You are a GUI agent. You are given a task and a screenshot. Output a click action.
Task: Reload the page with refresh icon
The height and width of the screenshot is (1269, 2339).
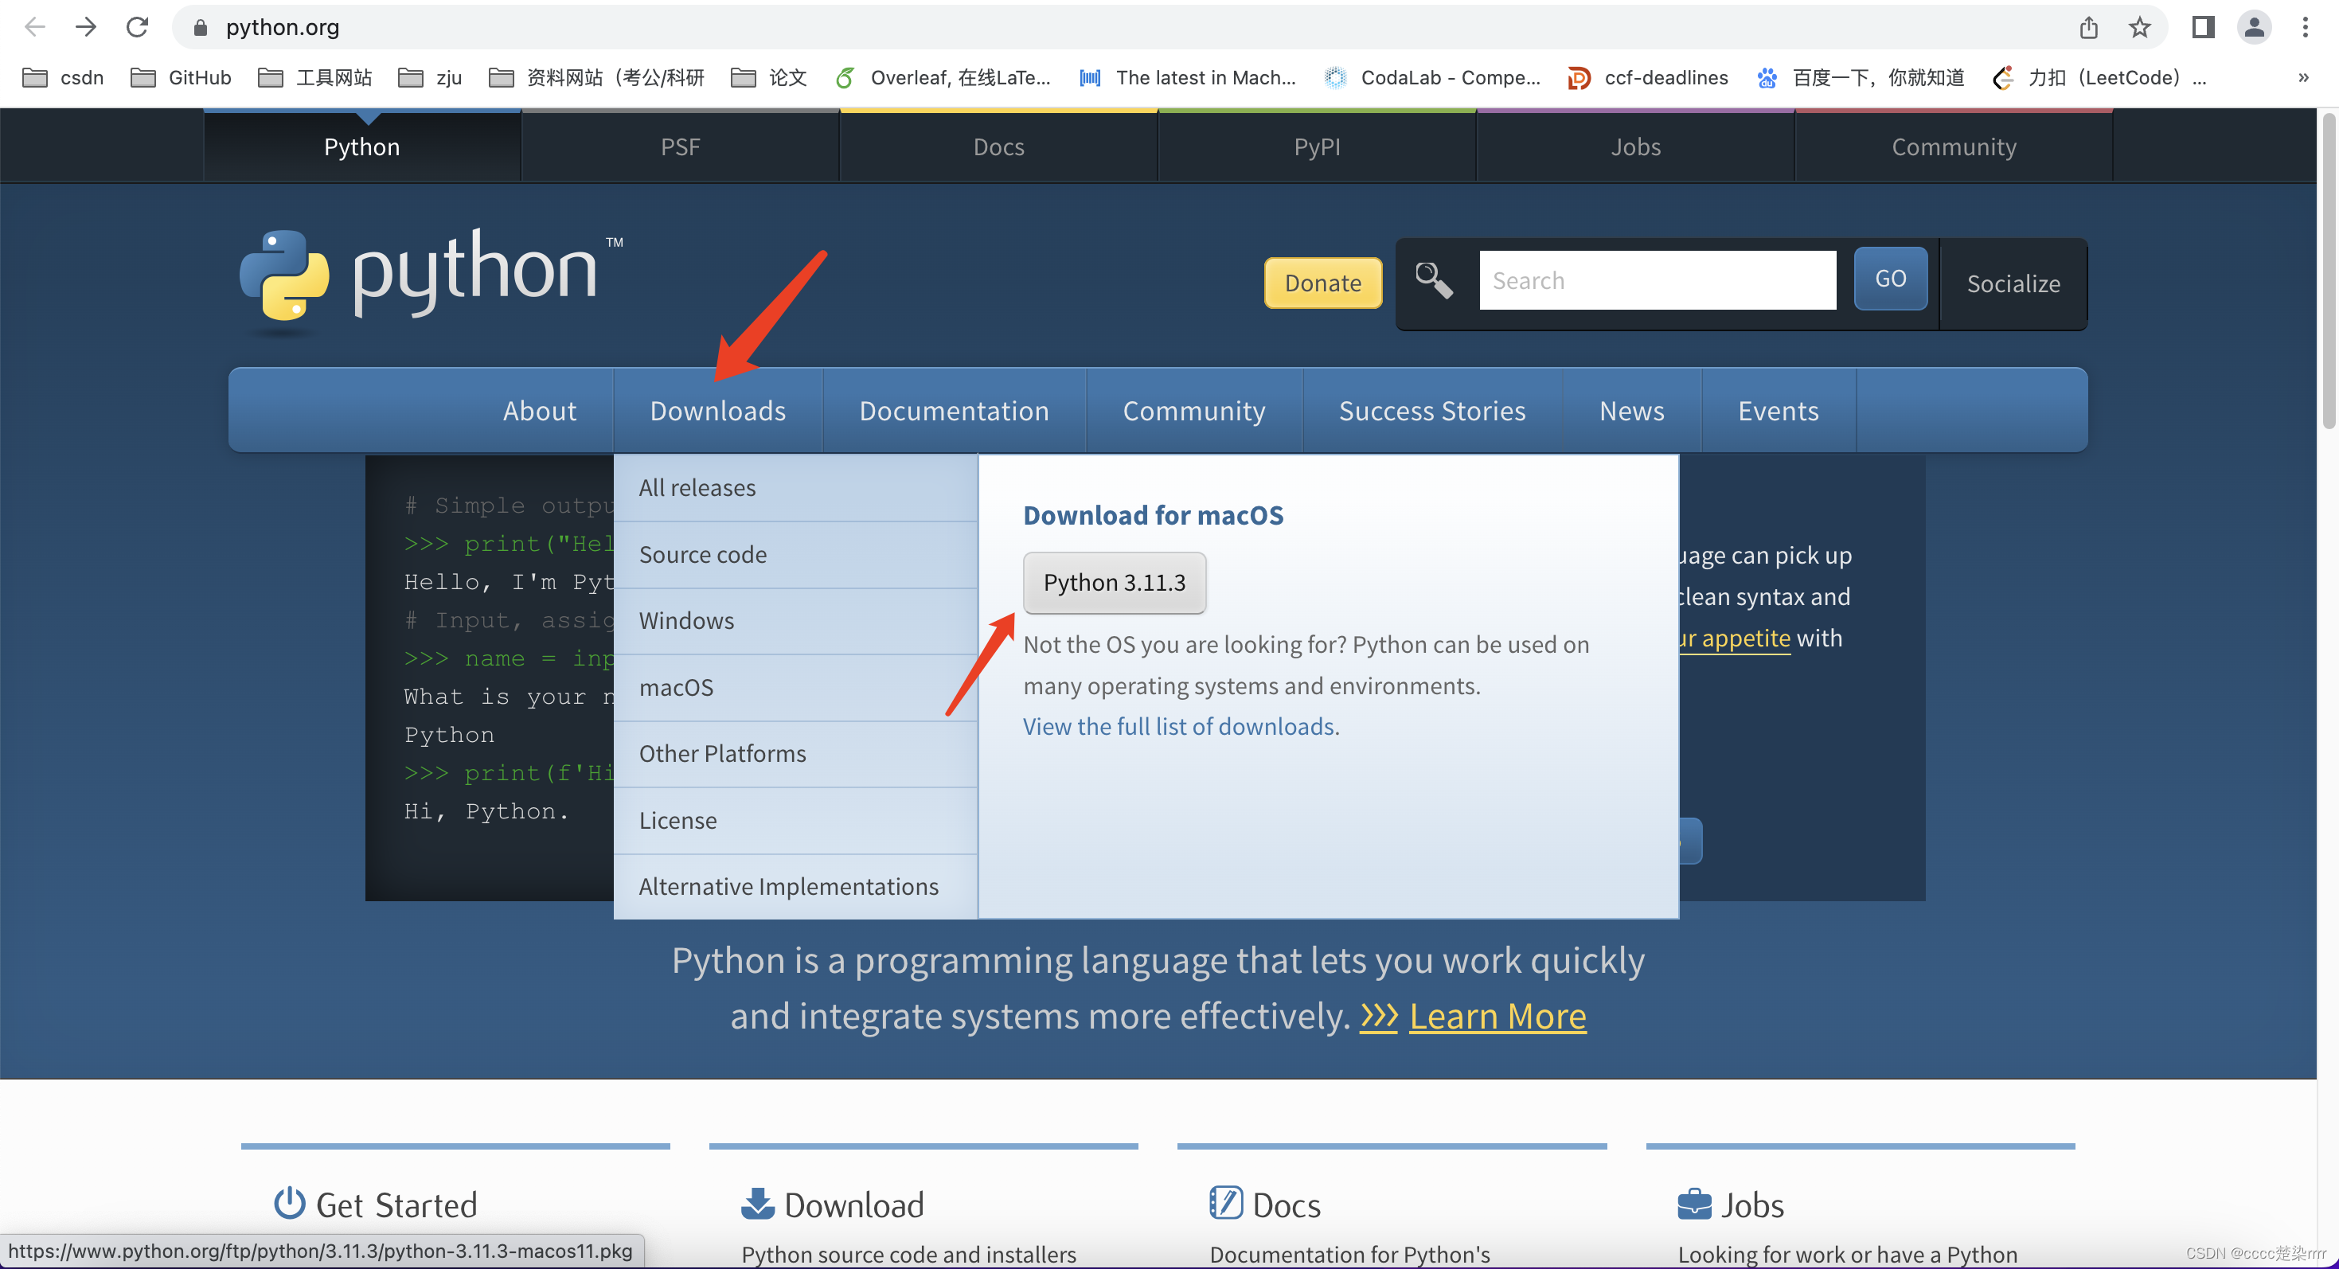pyautogui.click(x=137, y=27)
